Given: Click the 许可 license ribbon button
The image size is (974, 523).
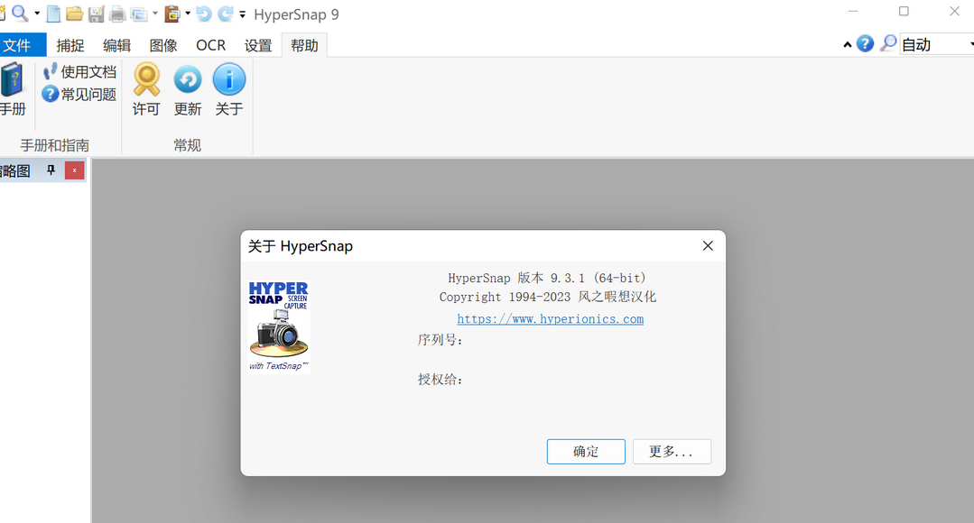Looking at the screenshot, I should (146, 90).
